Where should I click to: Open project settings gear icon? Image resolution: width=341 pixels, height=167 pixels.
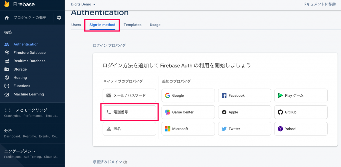[59, 18]
